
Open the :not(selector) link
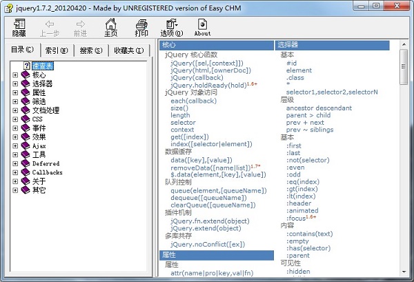coord(308,160)
